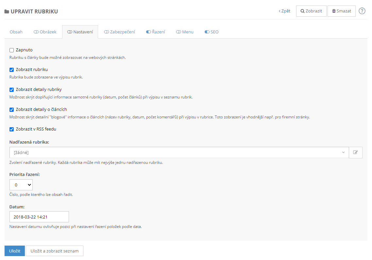The image size is (372, 260).
Task: Uncheck Zobrazit v RSS feedu
Action: pos(12,129)
